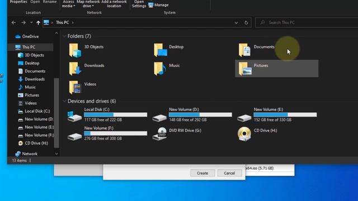
Task: Open 3D Objects in the sidebar
Action: [31, 55]
